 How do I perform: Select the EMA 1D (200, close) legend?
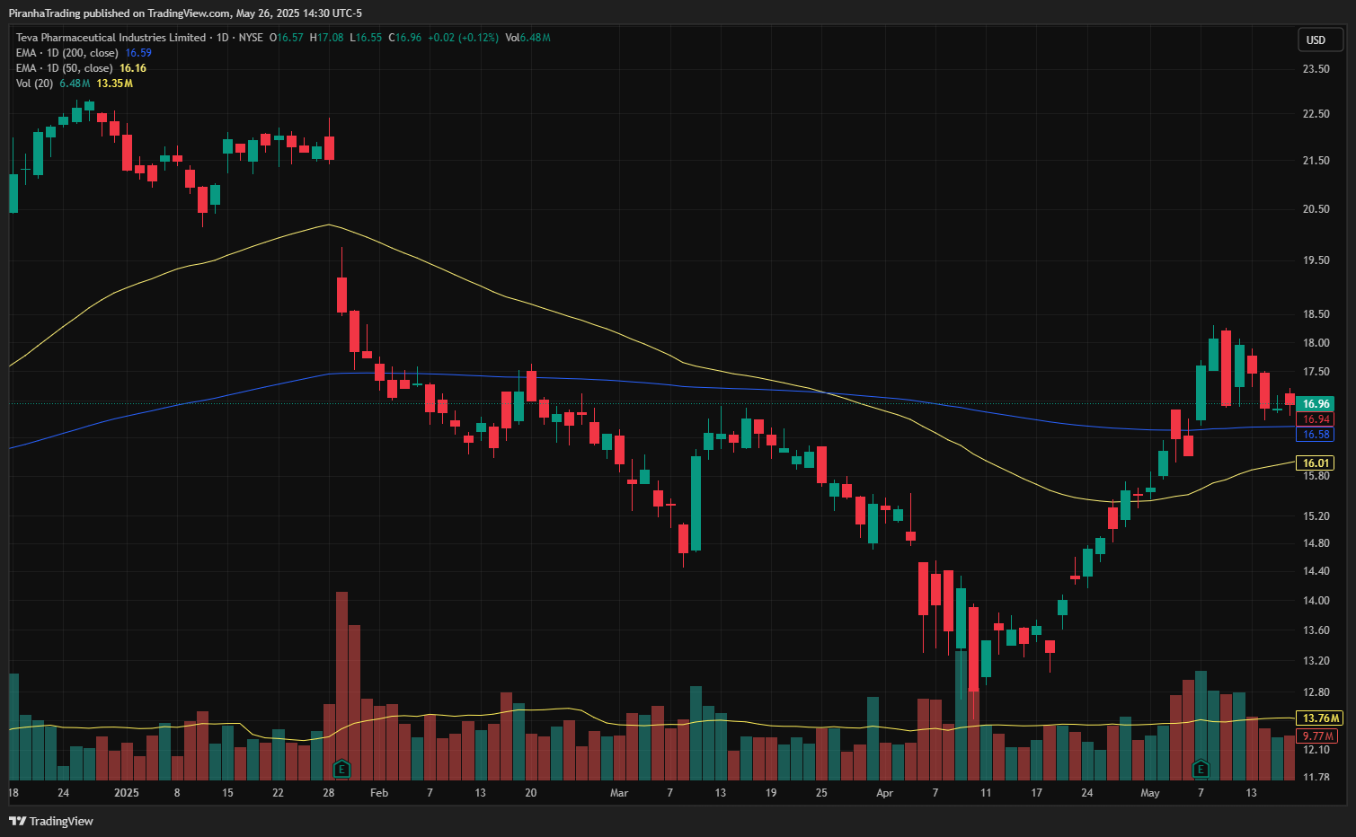pyautogui.click(x=66, y=53)
